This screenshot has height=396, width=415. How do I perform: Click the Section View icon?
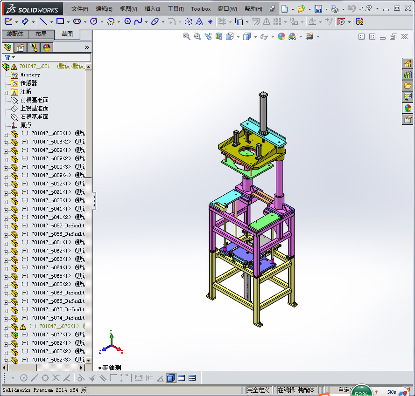pyautogui.click(x=218, y=36)
